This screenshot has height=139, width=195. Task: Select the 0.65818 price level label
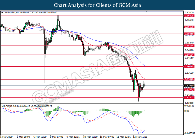[189, 34]
